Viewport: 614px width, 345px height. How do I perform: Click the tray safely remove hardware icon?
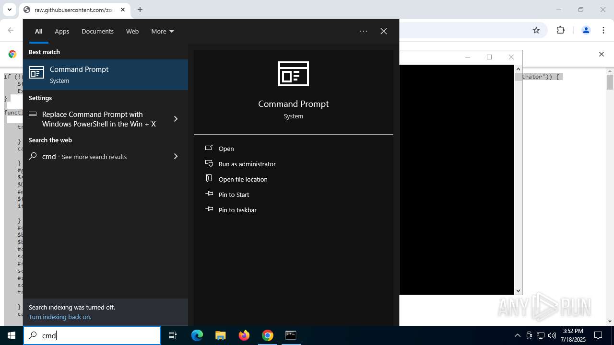click(x=529, y=335)
